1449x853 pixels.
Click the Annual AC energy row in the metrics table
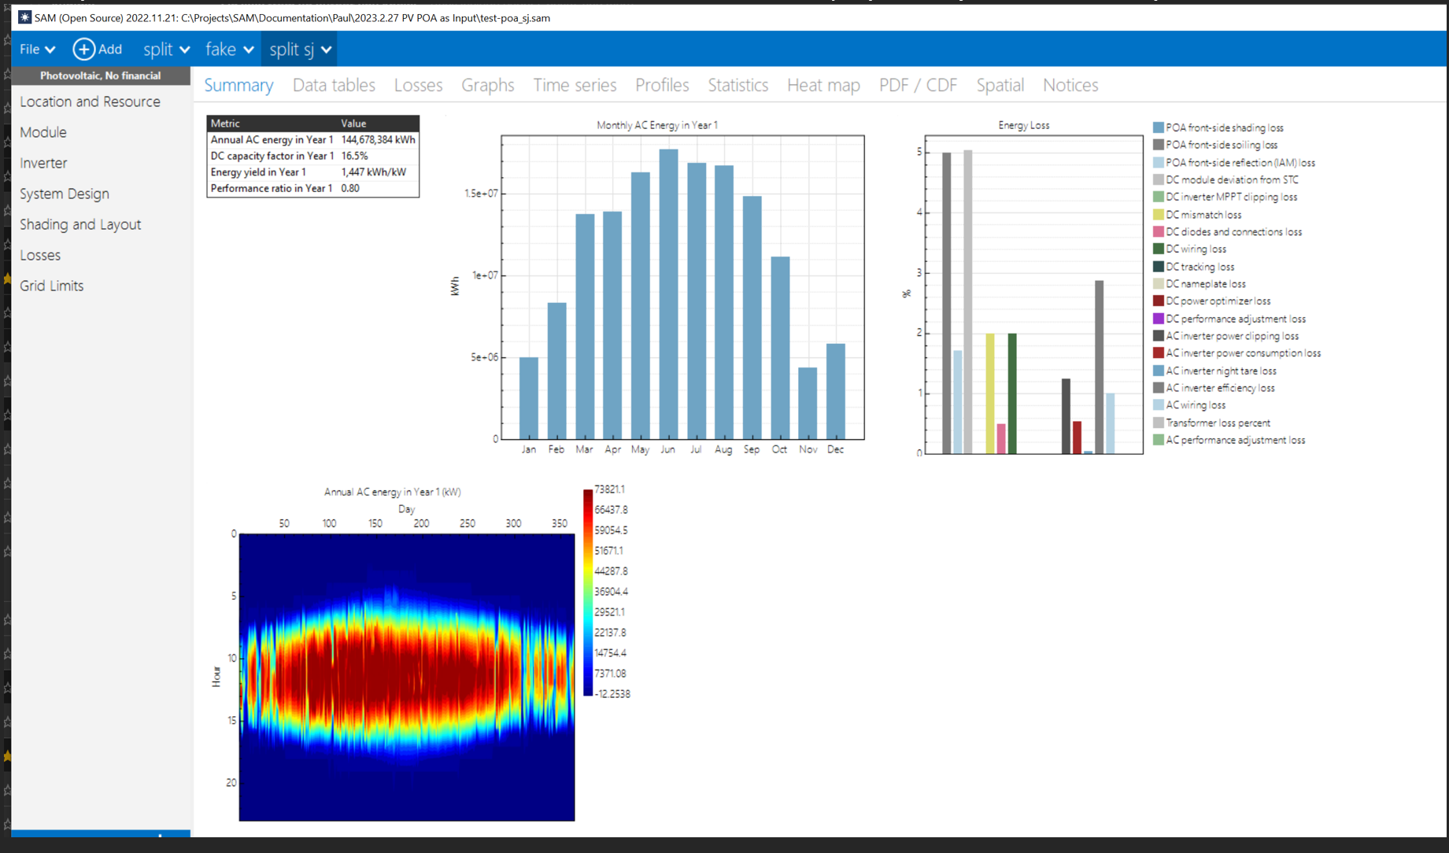pyautogui.click(x=312, y=139)
